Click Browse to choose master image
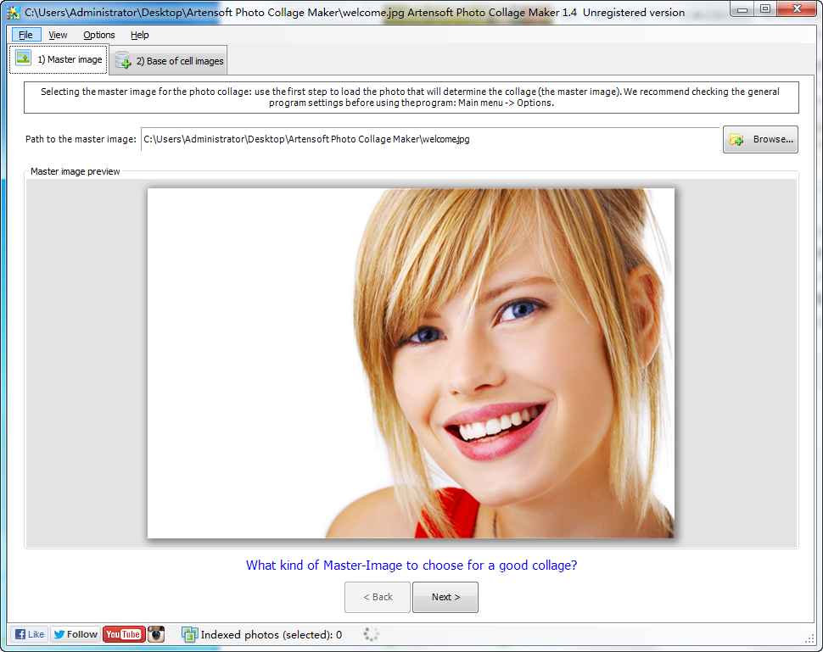The height and width of the screenshot is (652, 823). [760, 139]
